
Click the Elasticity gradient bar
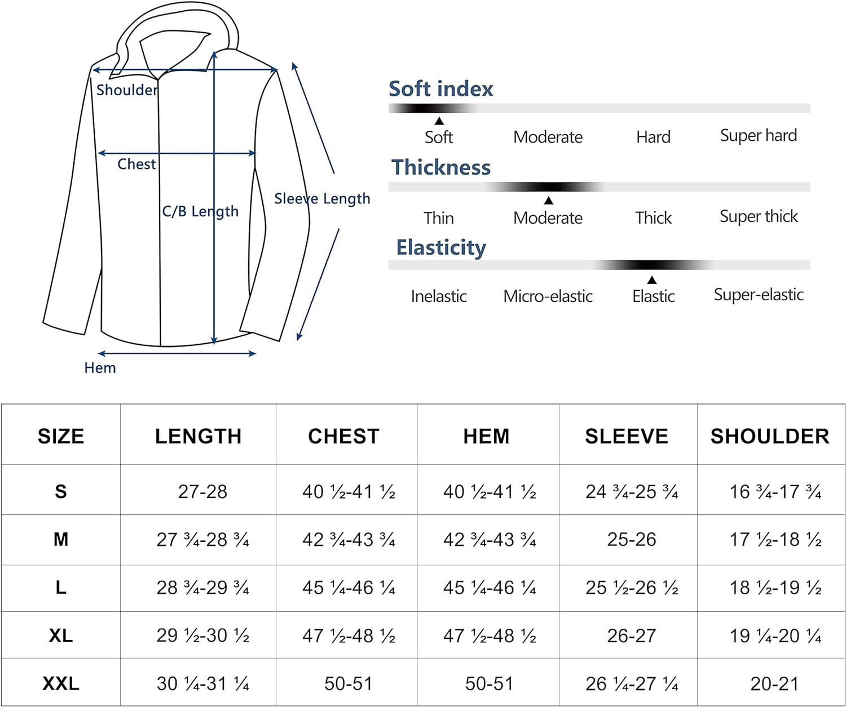(599, 265)
